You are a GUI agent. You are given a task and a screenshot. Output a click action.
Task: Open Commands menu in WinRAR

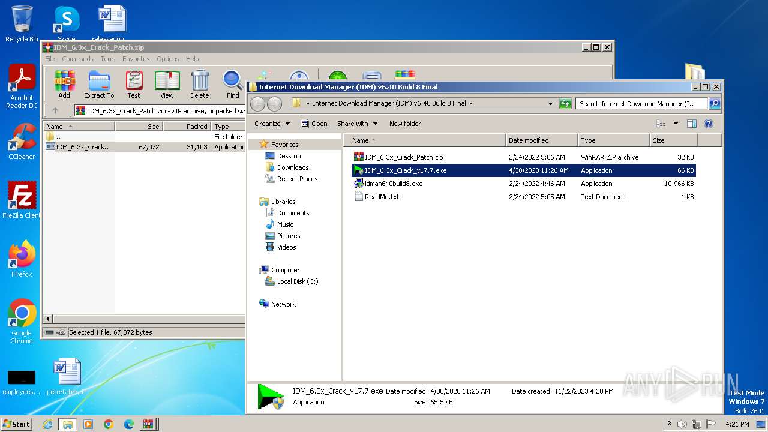click(77, 59)
